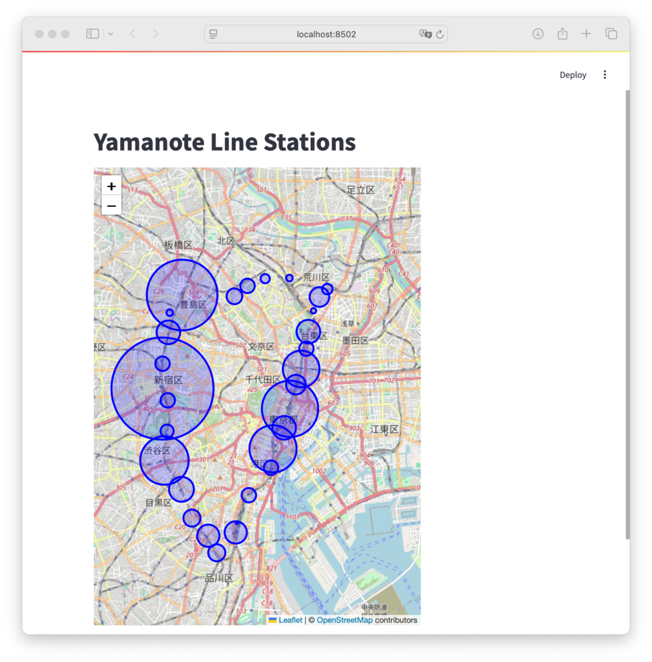
Task: Click the translate icon in address bar
Action: pyautogui.click(x=425, y=34)
